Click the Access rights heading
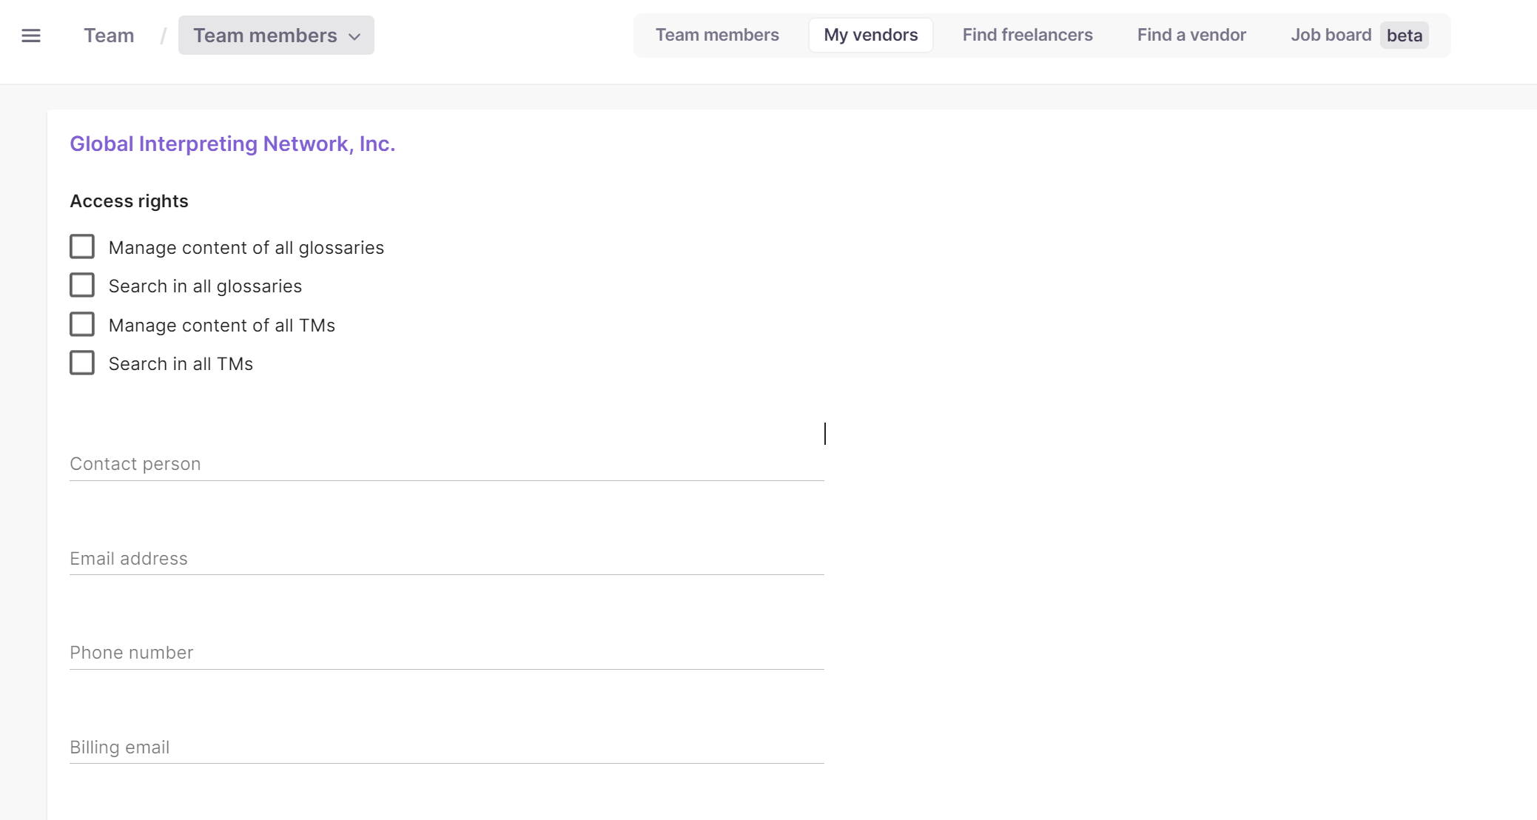 pyautogui.click(x=129, y=201)
